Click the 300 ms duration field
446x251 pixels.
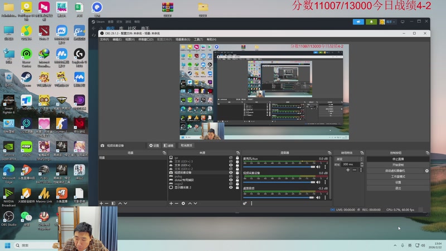[x=351, y=165]
